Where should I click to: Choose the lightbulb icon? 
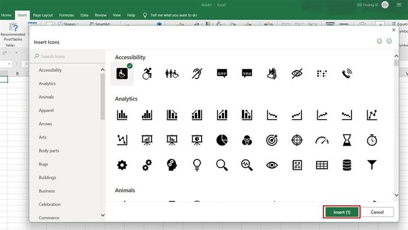point(197,165)
